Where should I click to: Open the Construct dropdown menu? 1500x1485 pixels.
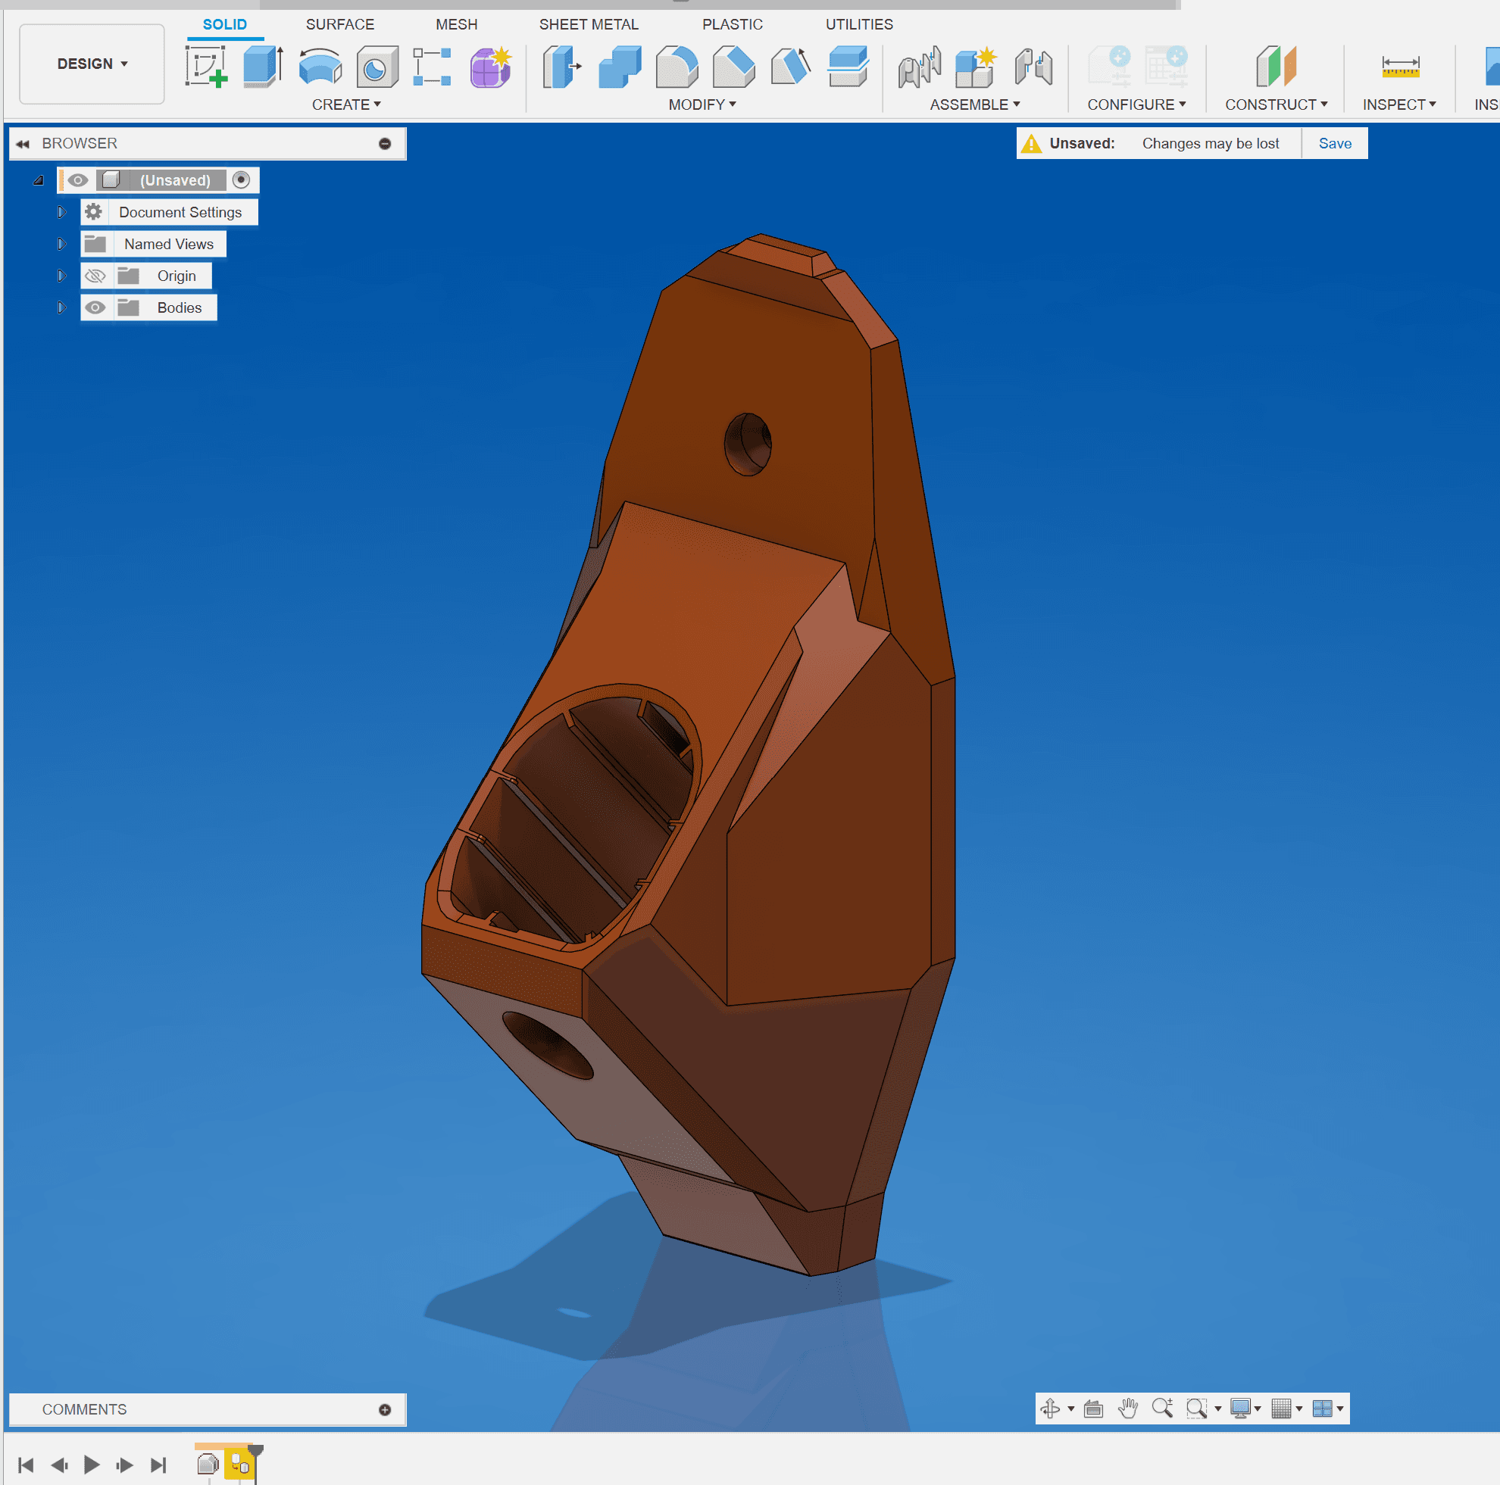click(1277, 104)
